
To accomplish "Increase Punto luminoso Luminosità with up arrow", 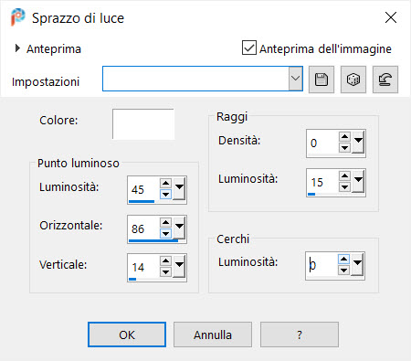I will point(165,183).
